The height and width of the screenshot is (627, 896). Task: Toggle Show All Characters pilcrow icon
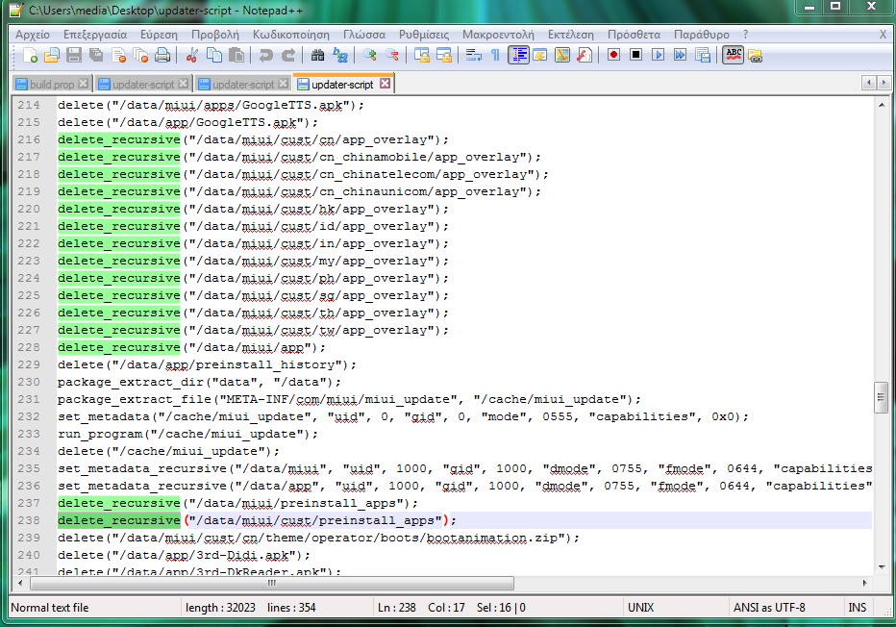tap(495, 55)
